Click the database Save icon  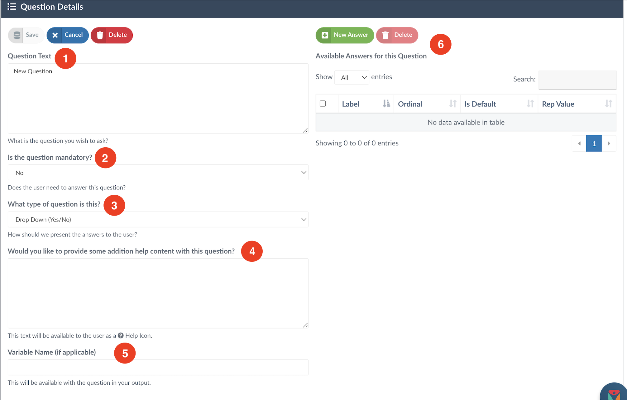tap(17, 35)
